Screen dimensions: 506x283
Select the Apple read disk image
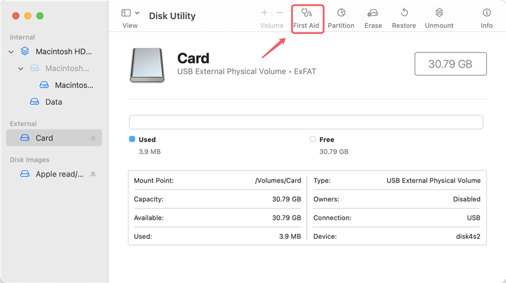[59, 174]
